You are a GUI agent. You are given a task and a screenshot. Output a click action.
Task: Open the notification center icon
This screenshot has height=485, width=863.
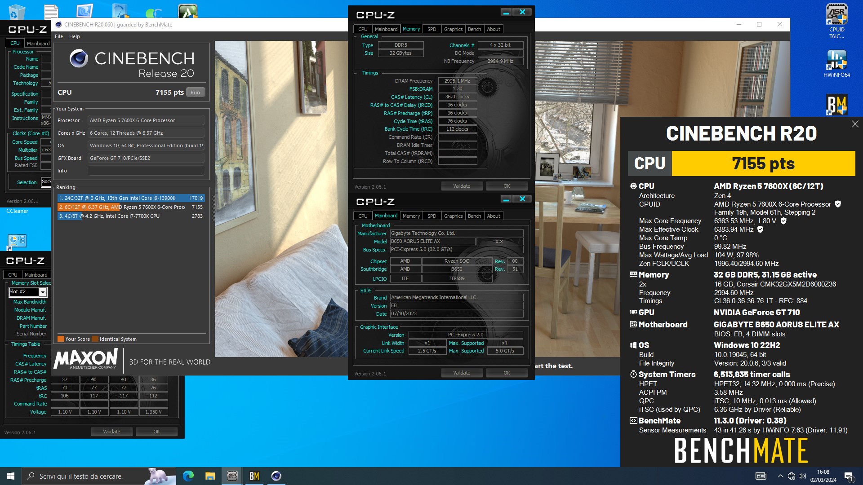[849, 476]
